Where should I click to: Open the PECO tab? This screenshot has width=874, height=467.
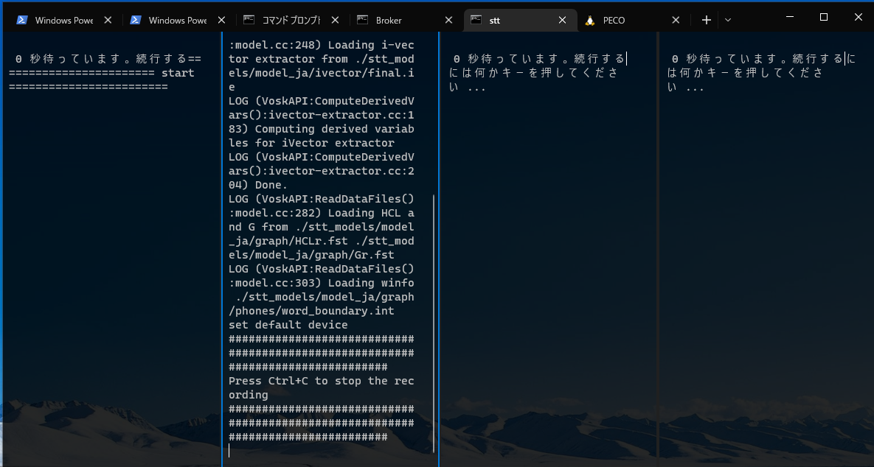(x=633, y=20)
